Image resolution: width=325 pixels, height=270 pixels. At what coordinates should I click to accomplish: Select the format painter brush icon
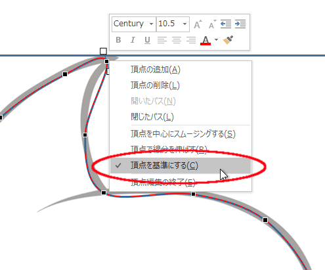click(228, 40)
